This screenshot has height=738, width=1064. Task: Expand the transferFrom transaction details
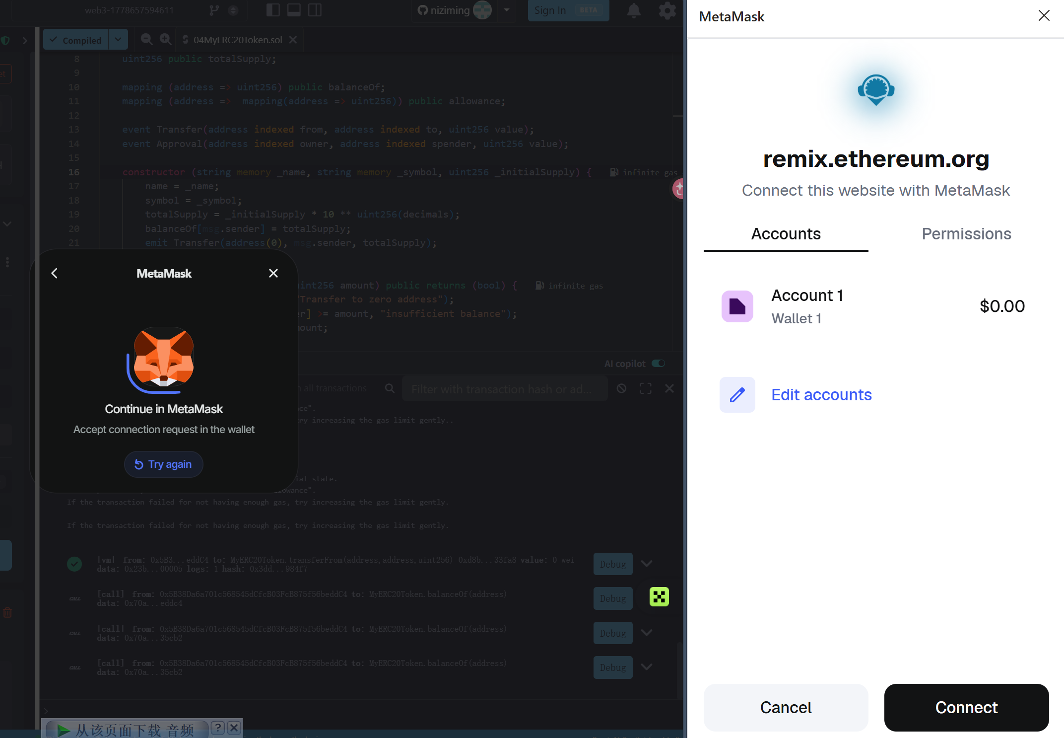[646, 564]
